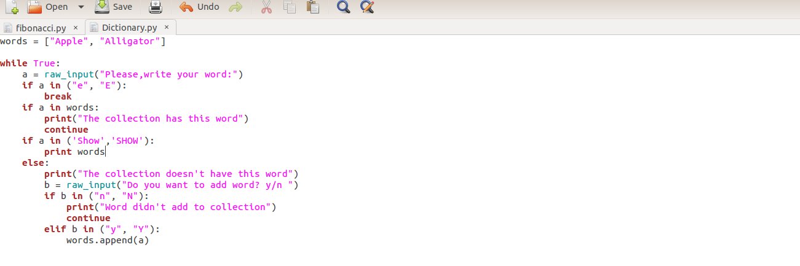
Task: Expand the Open recent files dropdown arrow
Action: [x=82, y=7]
